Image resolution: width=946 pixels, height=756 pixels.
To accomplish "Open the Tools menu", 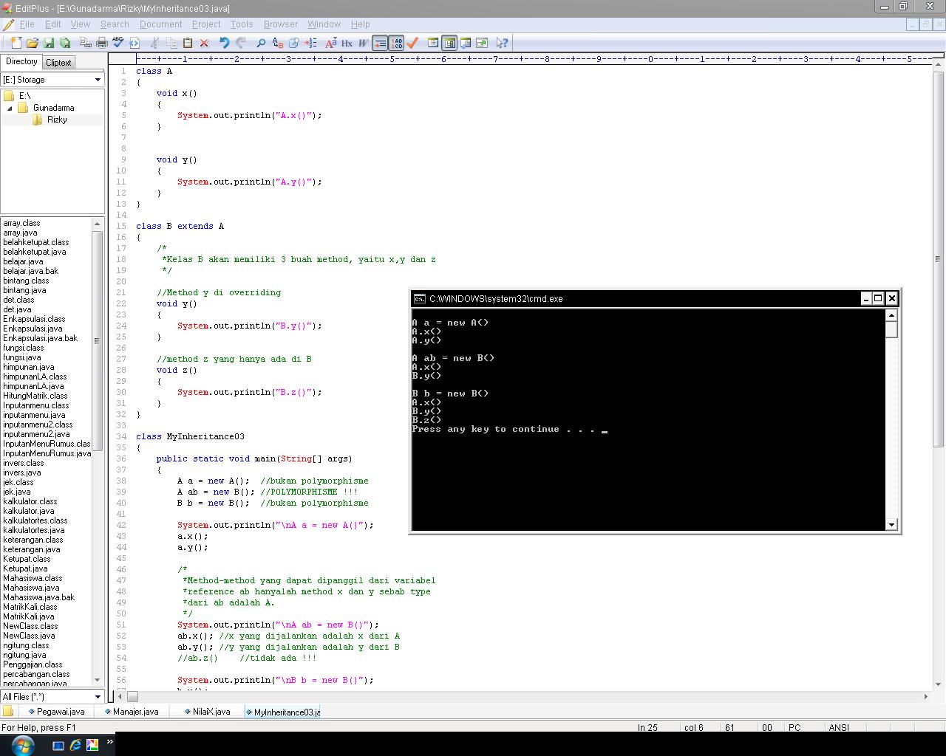I will (x=241, y=24).
